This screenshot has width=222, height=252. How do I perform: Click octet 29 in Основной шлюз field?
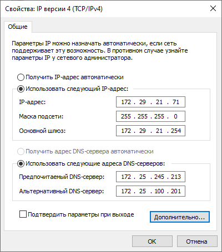(143, 131)
